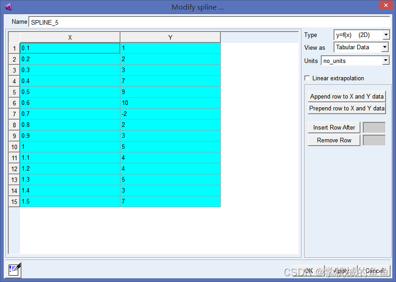Click the input box beside Insert Row After
The width and height of the screenshot is (396, 282).
(x=374, y=127)
